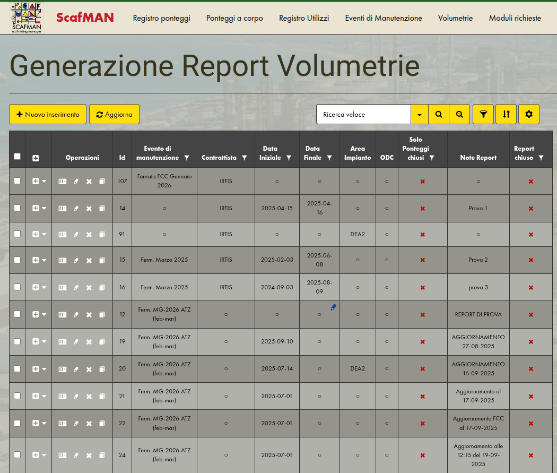Click the expand-all plus icon in header
Screen dimensions: 557x473
click(x=36, y=158)
